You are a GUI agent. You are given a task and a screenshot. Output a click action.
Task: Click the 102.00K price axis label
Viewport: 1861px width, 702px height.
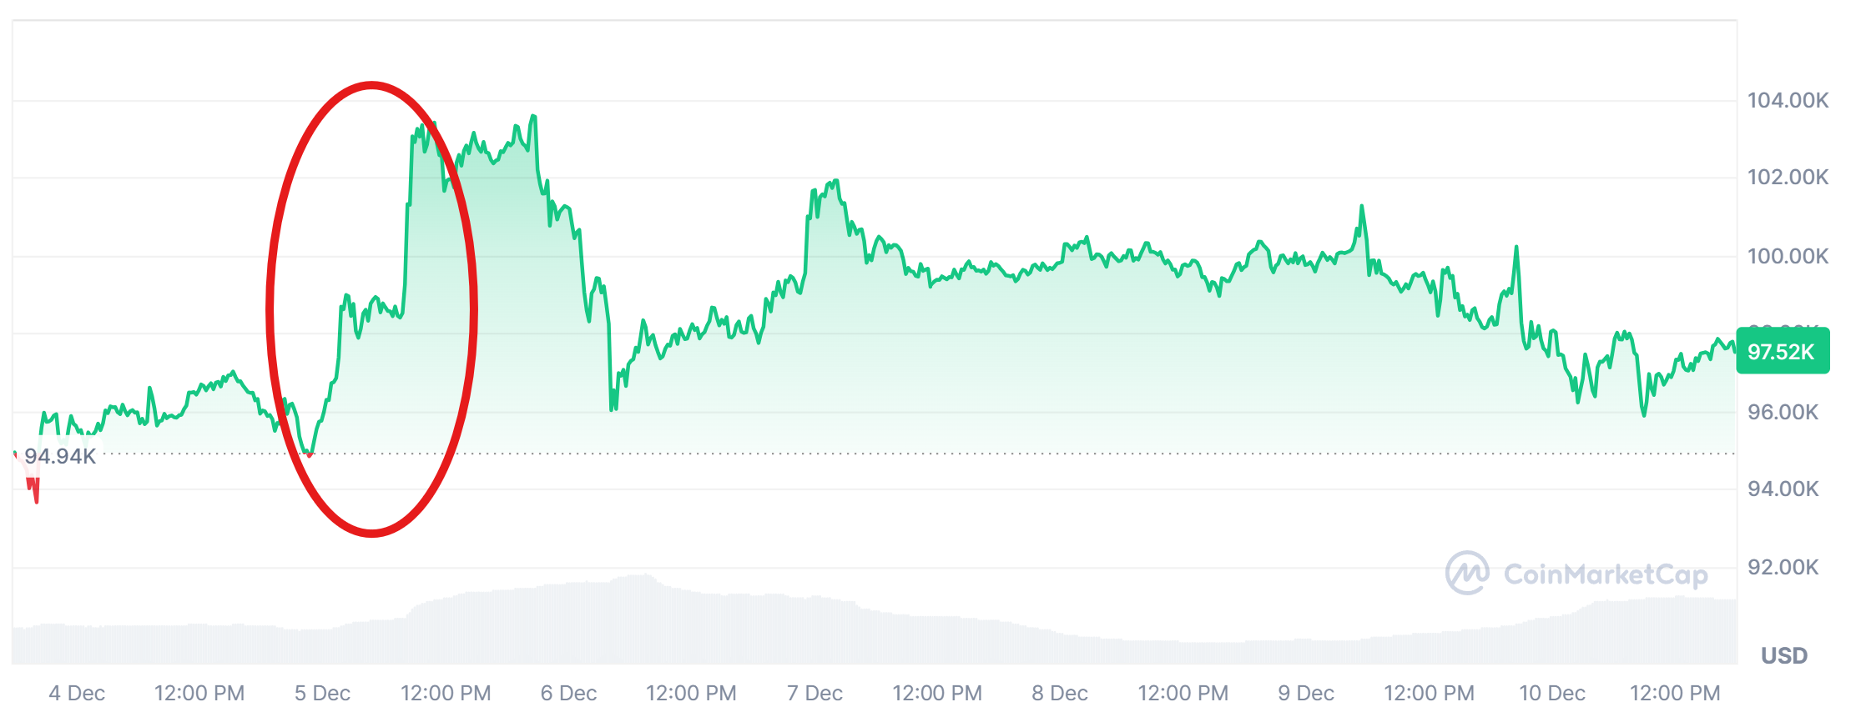1788,177
